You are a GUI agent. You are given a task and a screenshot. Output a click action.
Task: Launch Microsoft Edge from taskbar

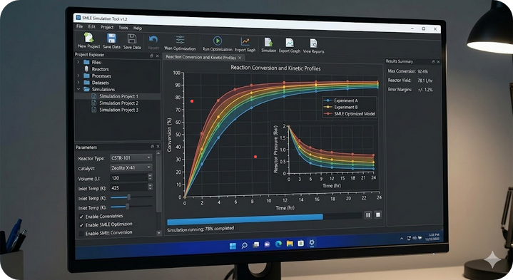pyautogui.click(x=278, y=244)
